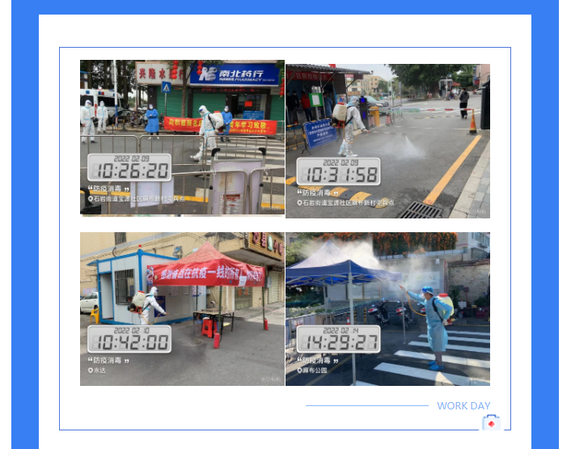Click the 14:29:27 timestamp overlay
Viewport: 571px width, 449px height.
[338, 339]
